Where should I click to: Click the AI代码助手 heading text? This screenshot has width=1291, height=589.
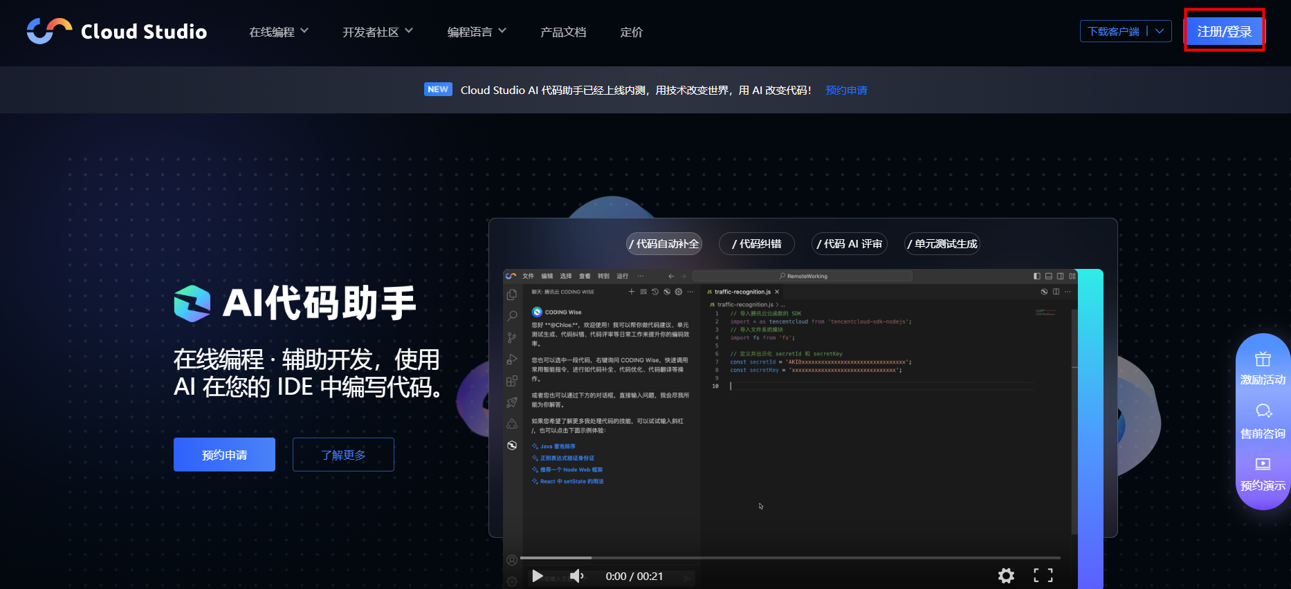(x=320, y=303)
